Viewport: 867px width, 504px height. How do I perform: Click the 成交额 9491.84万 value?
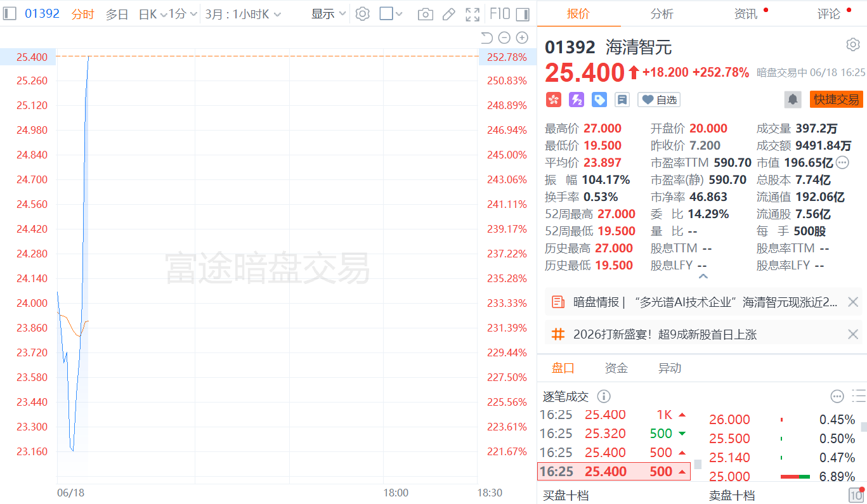[823, 146]
